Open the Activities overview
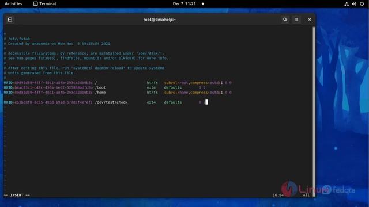Screen dimensions: 369x207 pyautogui.click(x=13, y=4)
